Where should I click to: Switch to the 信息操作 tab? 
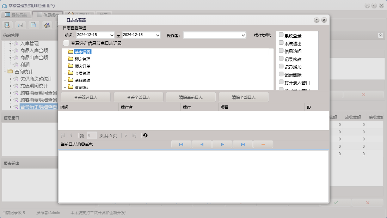pyautogui.click(x=48, y=15)
